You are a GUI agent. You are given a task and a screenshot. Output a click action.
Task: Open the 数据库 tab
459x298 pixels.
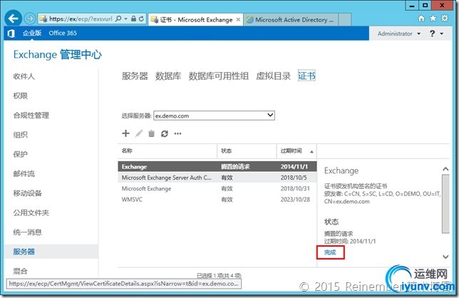point(168,76)
